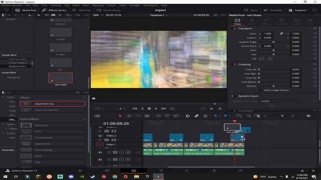Select the Dynamic Trim Mode tool
The image size is (321, 180).
[138, 115]
